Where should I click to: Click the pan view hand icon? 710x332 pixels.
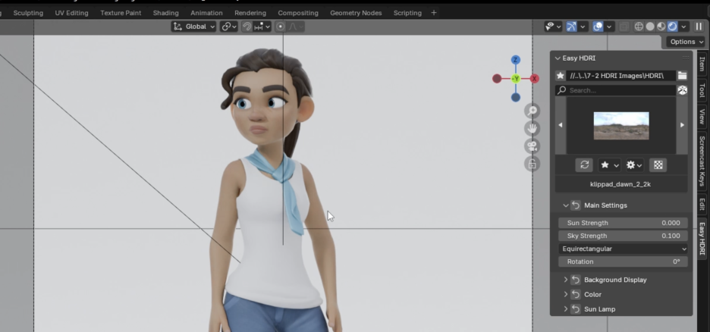(532, 128)
